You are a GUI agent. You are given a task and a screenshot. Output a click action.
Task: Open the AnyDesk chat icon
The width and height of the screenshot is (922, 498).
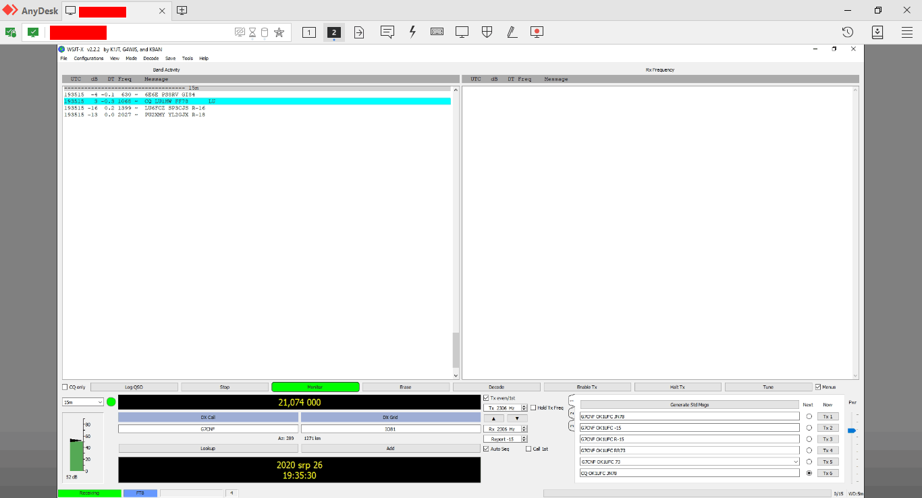387,32
